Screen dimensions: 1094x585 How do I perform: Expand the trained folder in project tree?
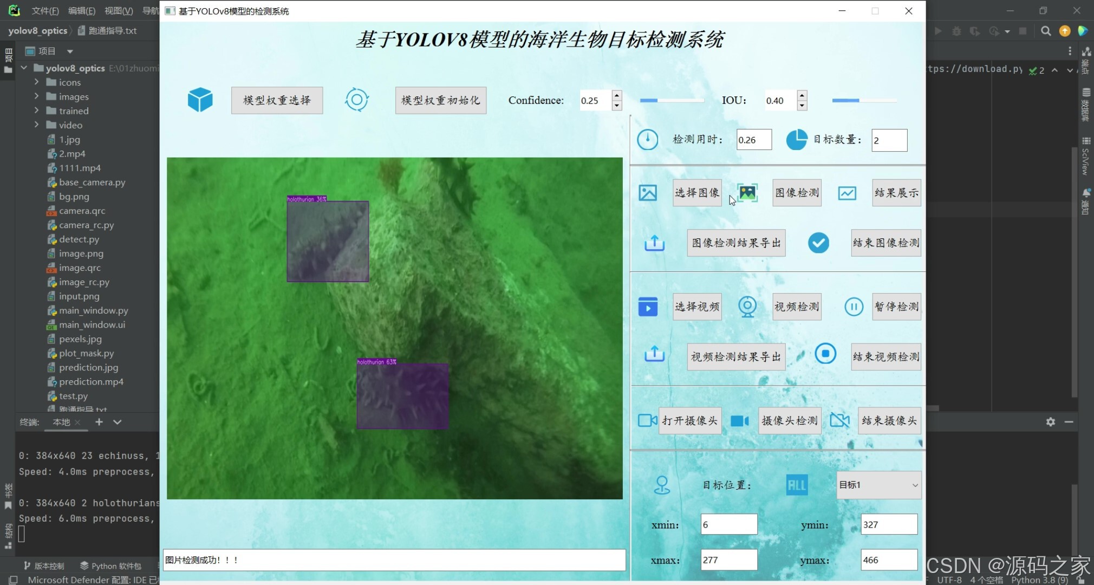click(36, 110)
